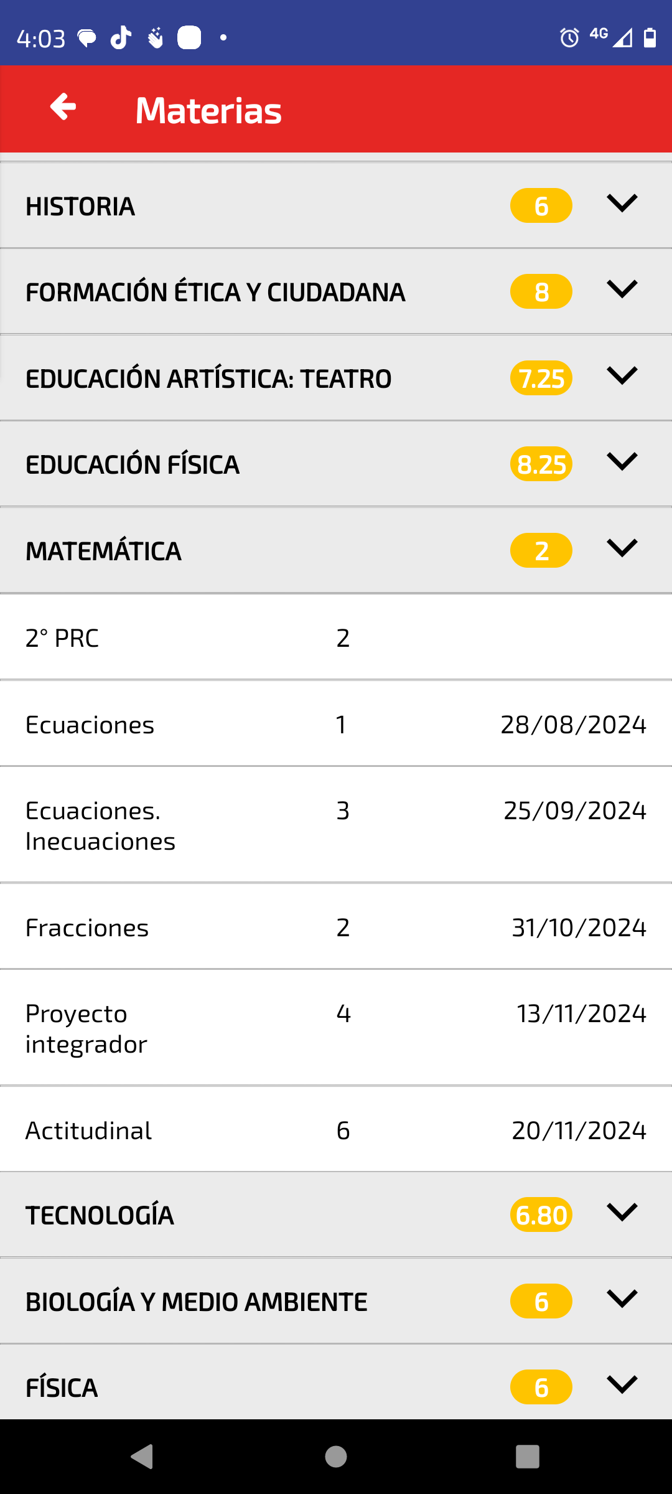
Task: Tap the Proyecto integrador grade entry
Action: (336, 1028)
